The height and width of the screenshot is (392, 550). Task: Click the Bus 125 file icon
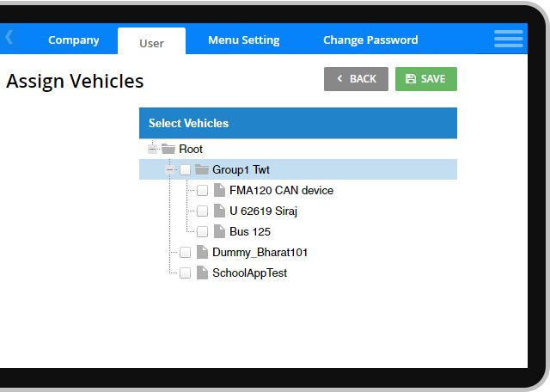point(219,231)
